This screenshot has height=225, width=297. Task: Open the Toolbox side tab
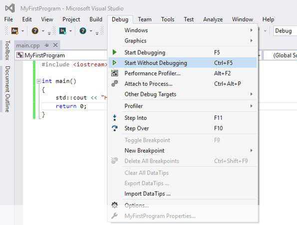click(x=7, y=50)
